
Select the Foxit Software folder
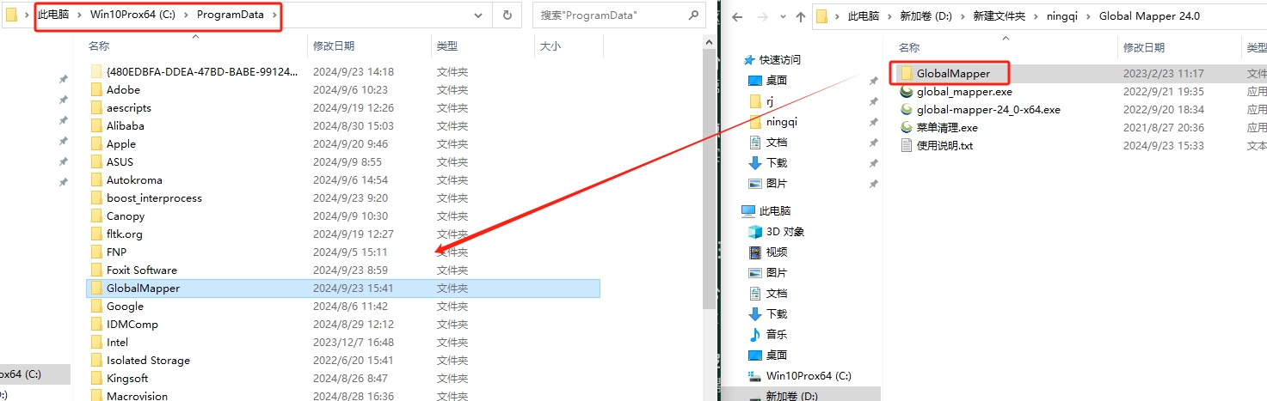click(x=142, y=270)
